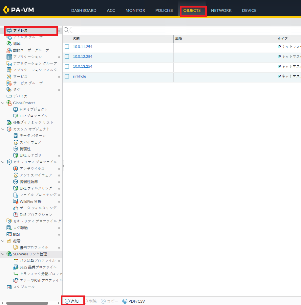
Task: Switch to the POLICIES tab
Action: [x=164, y=11]
